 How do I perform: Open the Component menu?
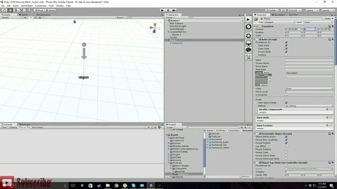pyautogui.click(x=41, y=6)
